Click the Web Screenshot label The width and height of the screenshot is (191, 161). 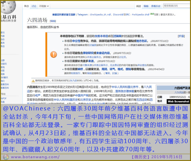coord(178,101)
